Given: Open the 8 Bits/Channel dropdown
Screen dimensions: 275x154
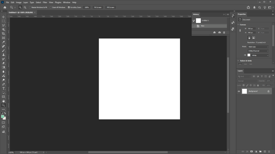Looking at the screenshot, I should pyautogui.click(x=258, y=51).
